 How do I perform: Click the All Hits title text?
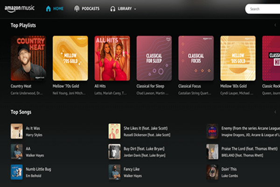pos(100,86)
